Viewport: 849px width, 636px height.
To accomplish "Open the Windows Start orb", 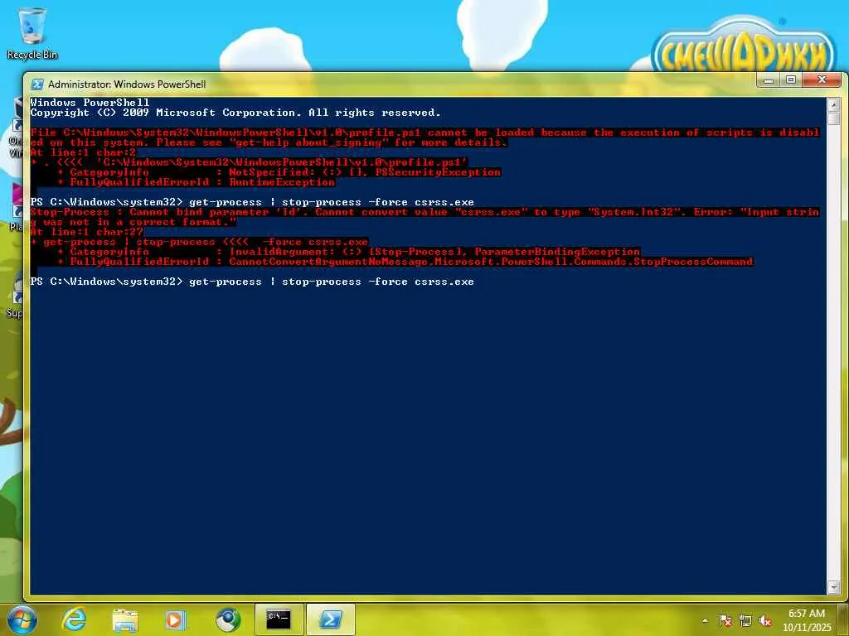I will pyautogui.click(x=22, y=619).
